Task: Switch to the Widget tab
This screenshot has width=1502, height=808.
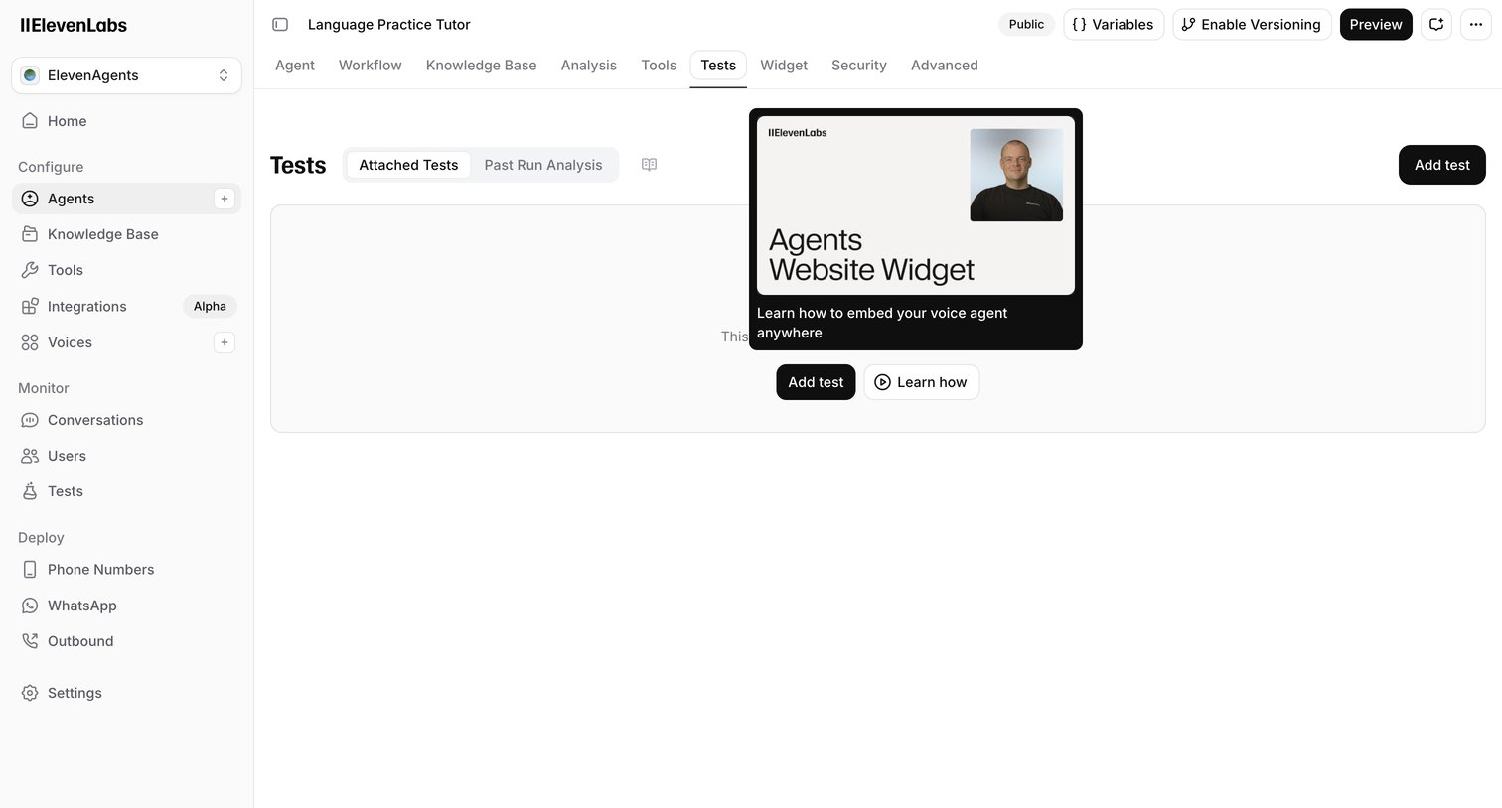Action: click(784, 66)
